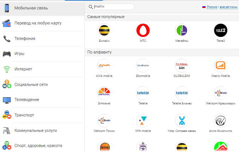Click the sport and health icon
The height and width of the screenshot is (153, 239).
pyautogui.click(x=7, y=145)
